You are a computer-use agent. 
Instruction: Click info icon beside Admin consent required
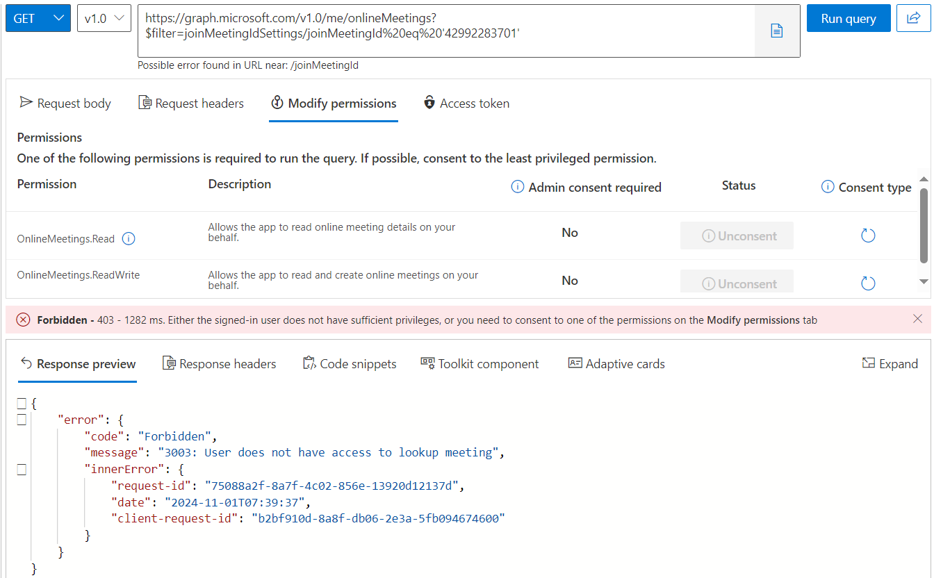[518, 187]
